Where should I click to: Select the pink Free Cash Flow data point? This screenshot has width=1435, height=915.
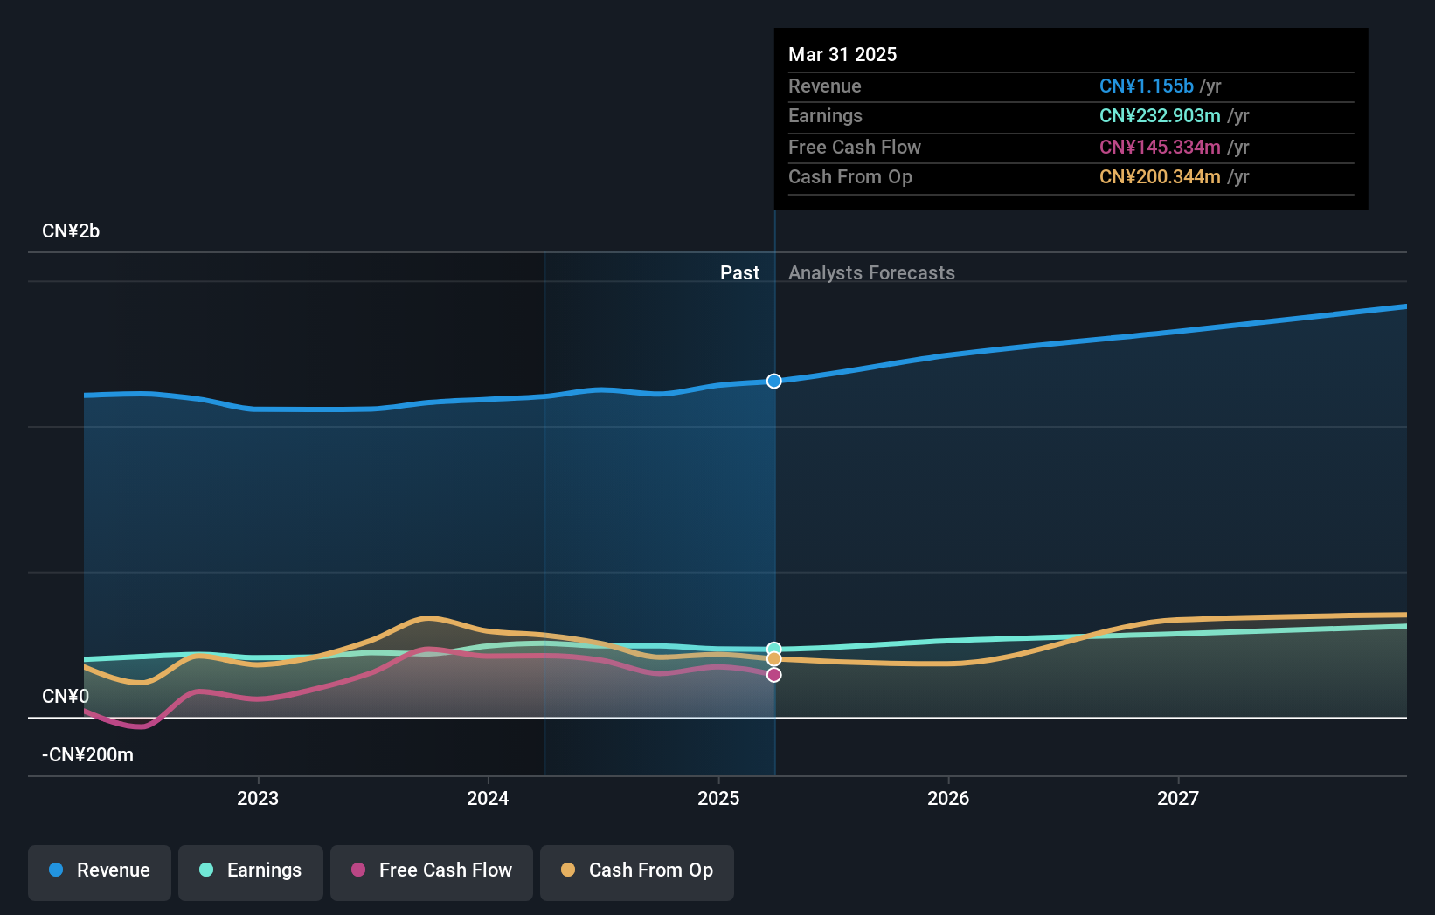coord(774,675)
